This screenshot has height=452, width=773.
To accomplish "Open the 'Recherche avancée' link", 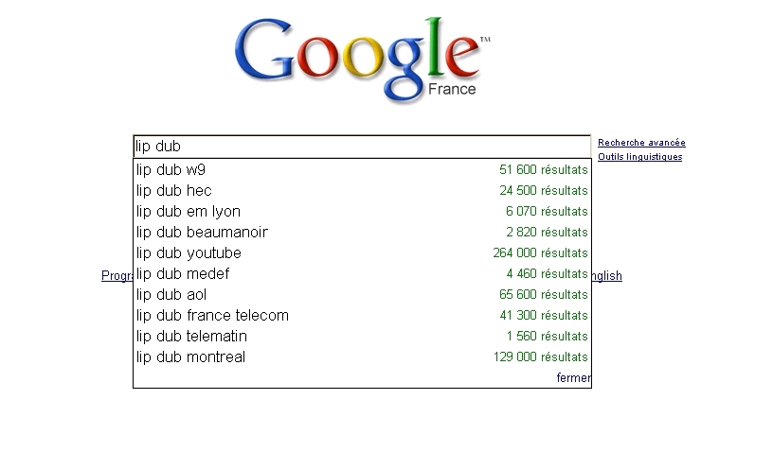I will tap(641, 143).
